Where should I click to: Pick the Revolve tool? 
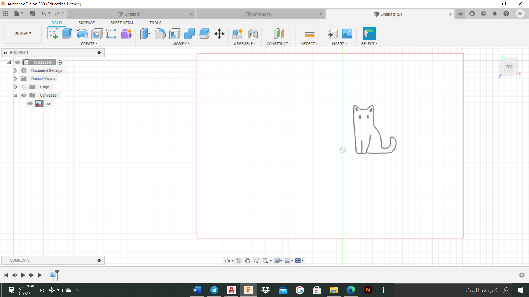[82, 34]
